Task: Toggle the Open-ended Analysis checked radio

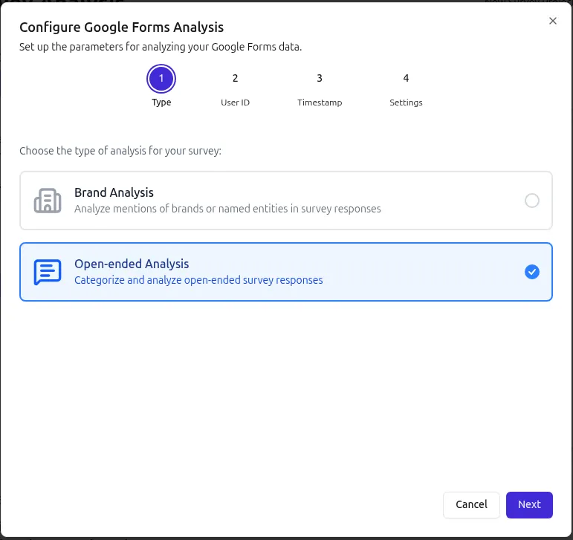Action: [x=531, y=272]
